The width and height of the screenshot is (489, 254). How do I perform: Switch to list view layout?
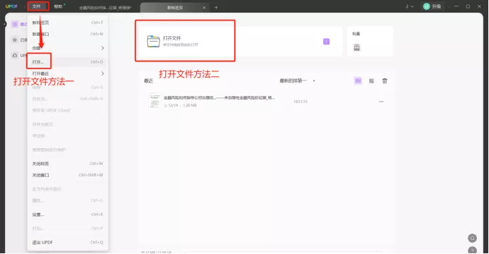click(358, 80)
